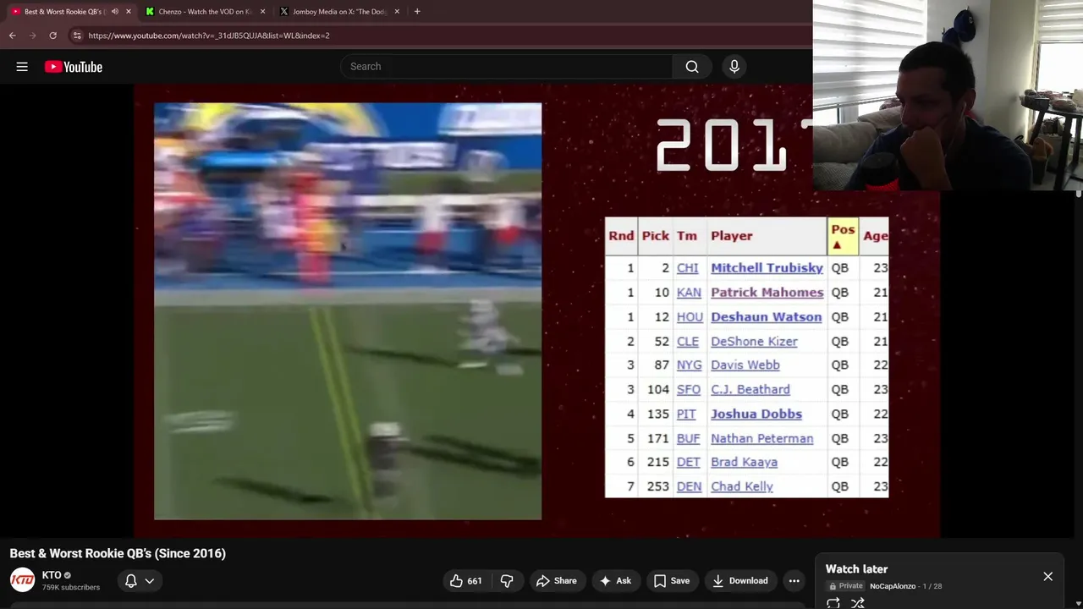Close the Best & Worst Rookie QB's tab

coord(129,12)
